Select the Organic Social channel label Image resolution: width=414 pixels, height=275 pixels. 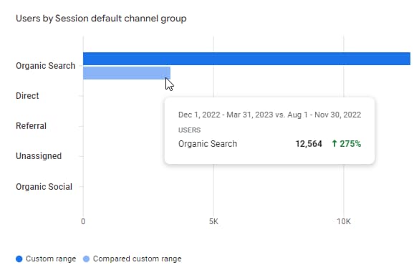44,187
